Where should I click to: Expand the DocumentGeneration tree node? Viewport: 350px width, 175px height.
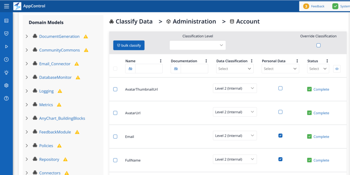coord(27,36)
